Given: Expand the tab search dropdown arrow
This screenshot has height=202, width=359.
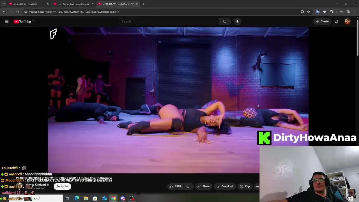Looking at the screenshot, I should tap(4, 4).
